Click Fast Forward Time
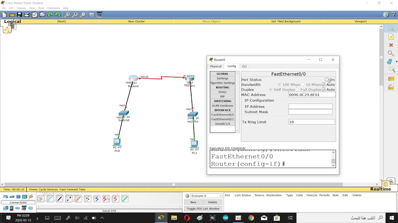 click(72, 190)
